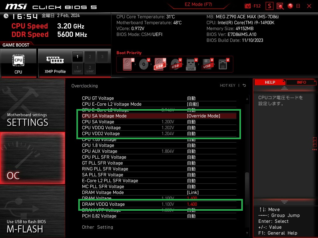Switch to EZ Mode (F7)
This screenshot has width=318, height=238.
198,4
